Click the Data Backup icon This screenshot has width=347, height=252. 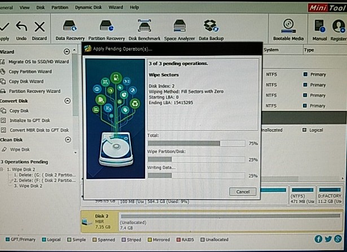tap(210, 27)
